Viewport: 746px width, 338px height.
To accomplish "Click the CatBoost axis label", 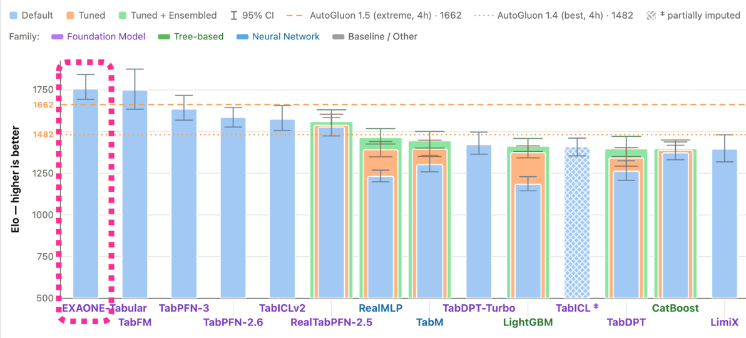I will [x=675, y=307].
